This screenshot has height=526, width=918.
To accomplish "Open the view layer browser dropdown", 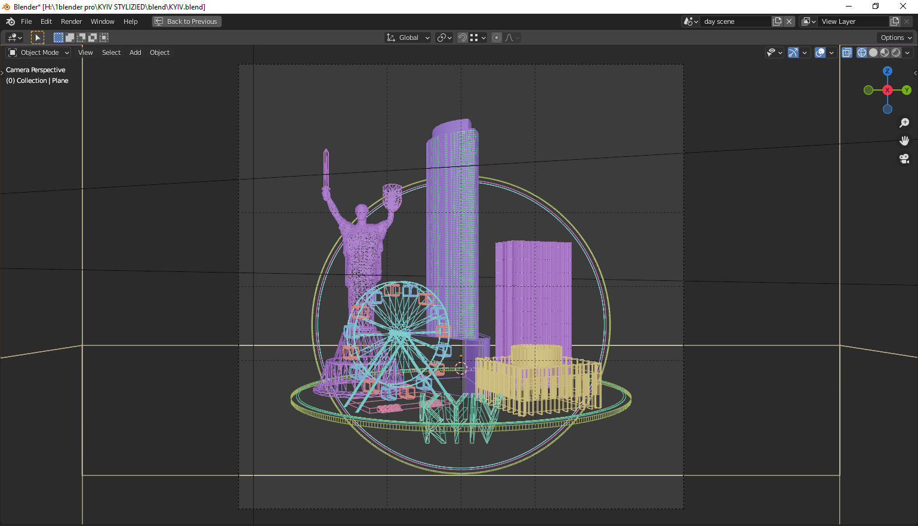I will coord(808,21).
